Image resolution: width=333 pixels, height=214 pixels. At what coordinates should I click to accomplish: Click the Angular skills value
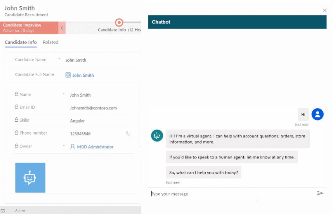(x=77, y=121)
